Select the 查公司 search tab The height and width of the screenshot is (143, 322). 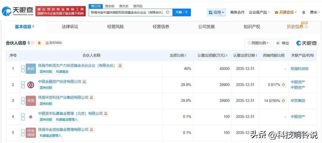(95, 6)
